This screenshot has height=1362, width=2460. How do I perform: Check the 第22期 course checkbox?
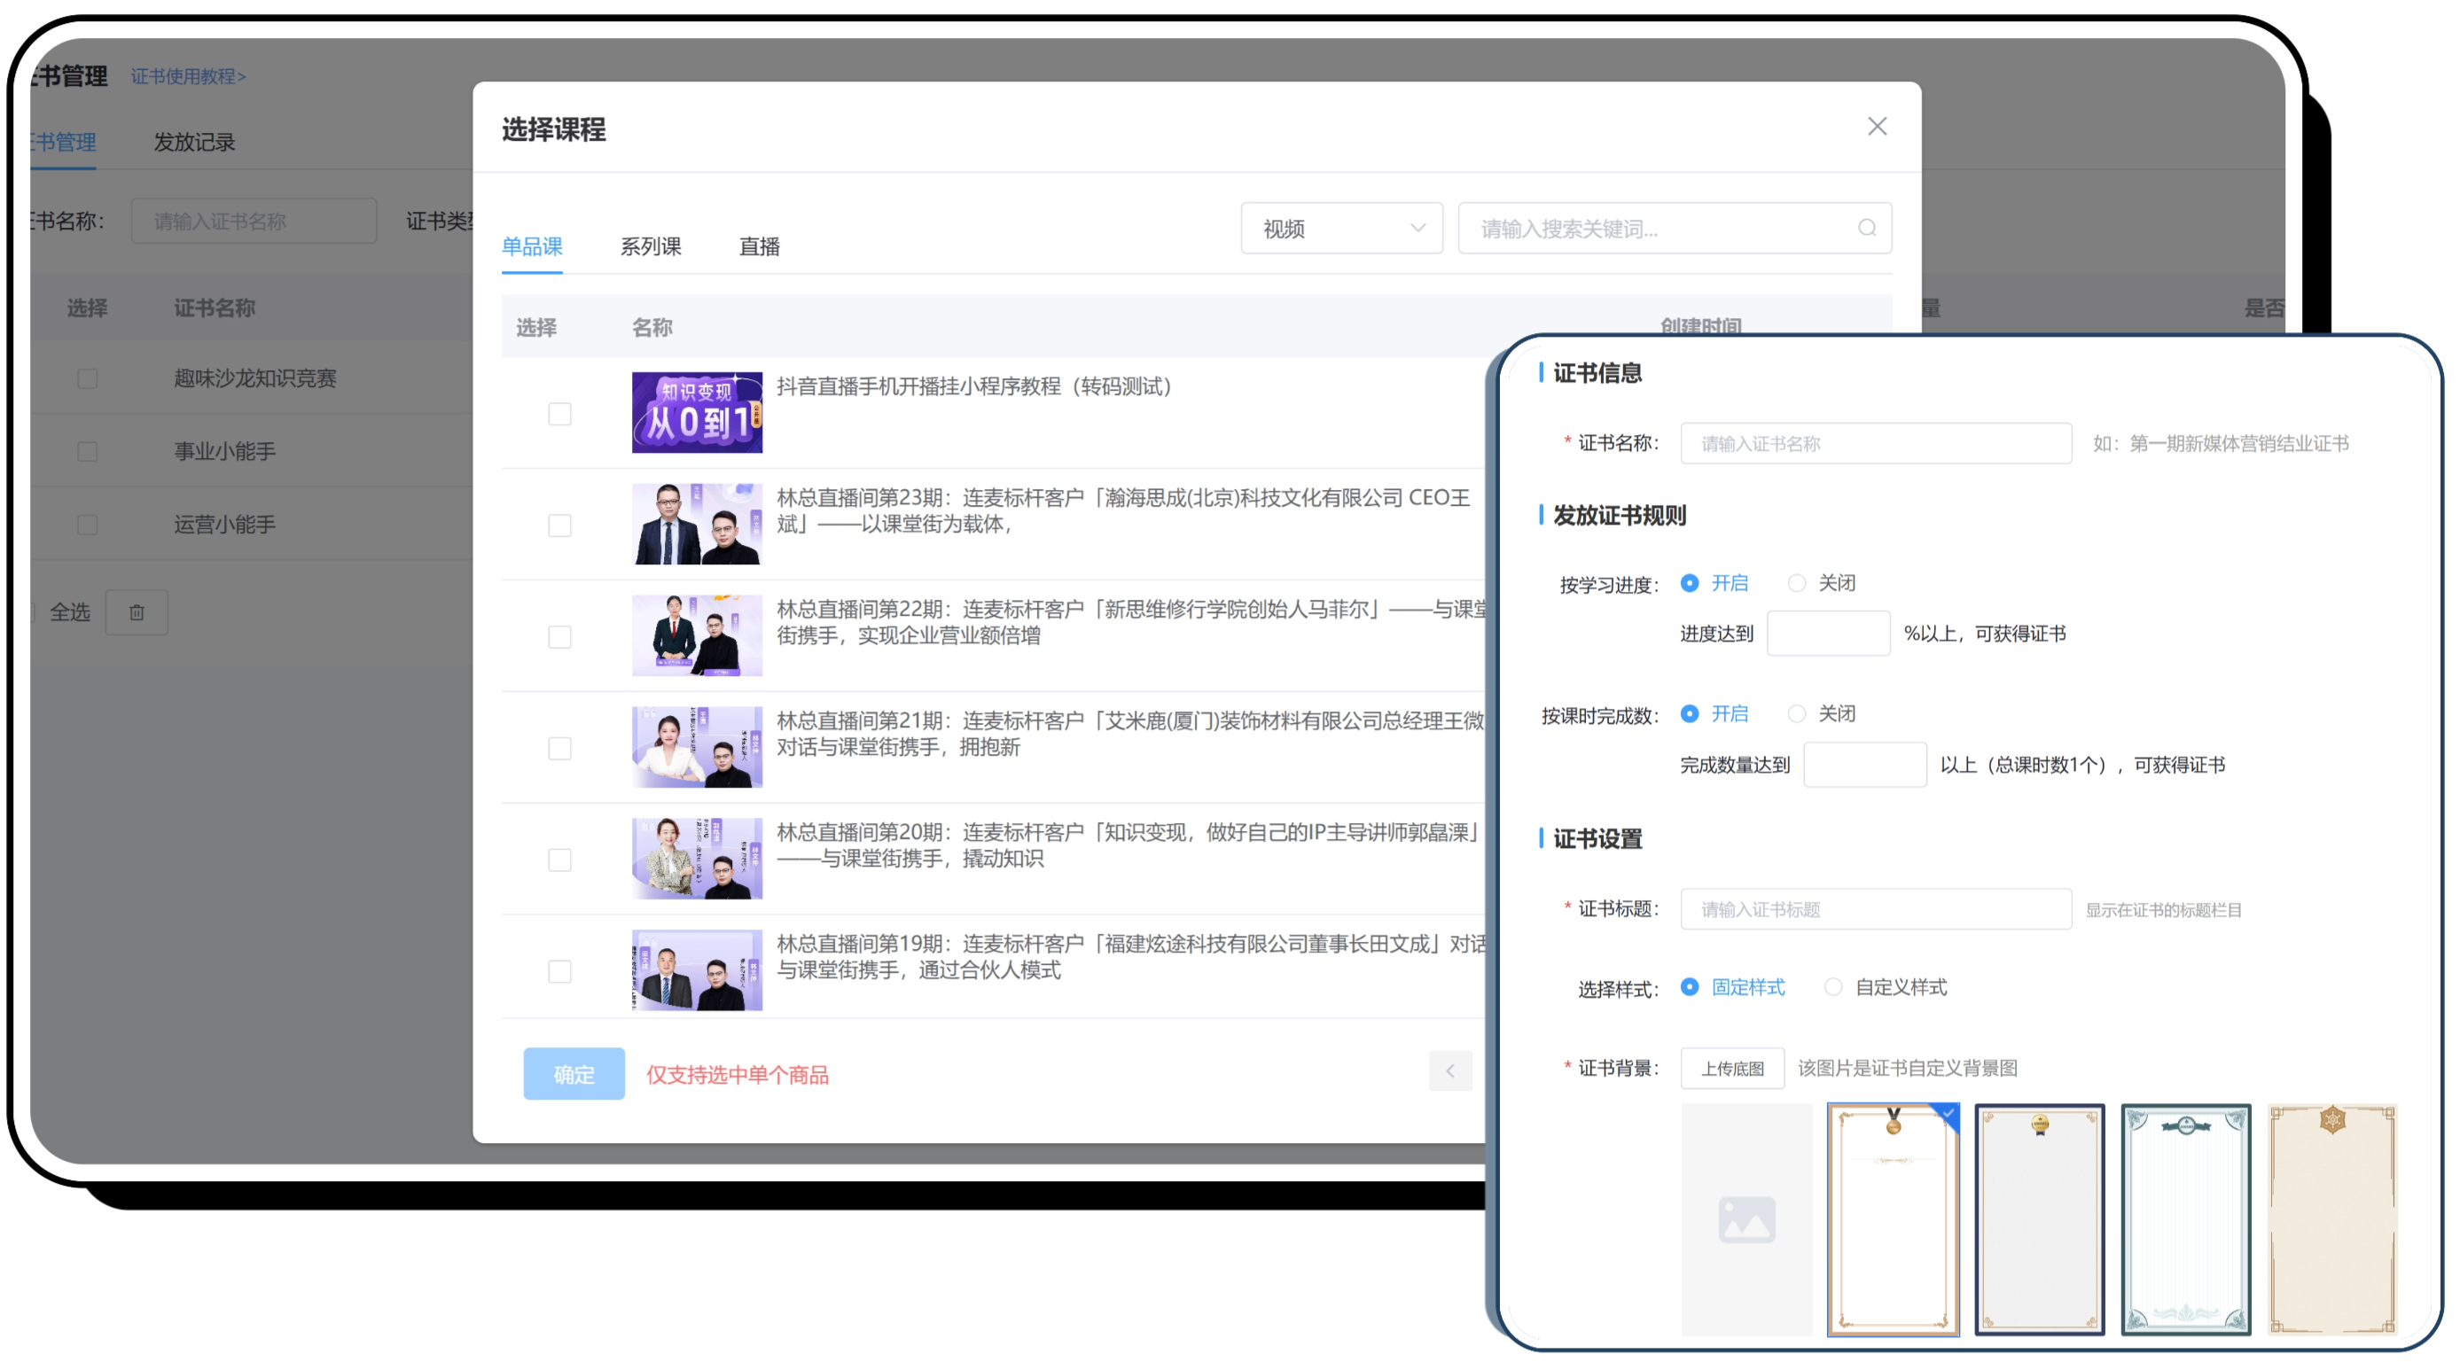click(559, 637)
